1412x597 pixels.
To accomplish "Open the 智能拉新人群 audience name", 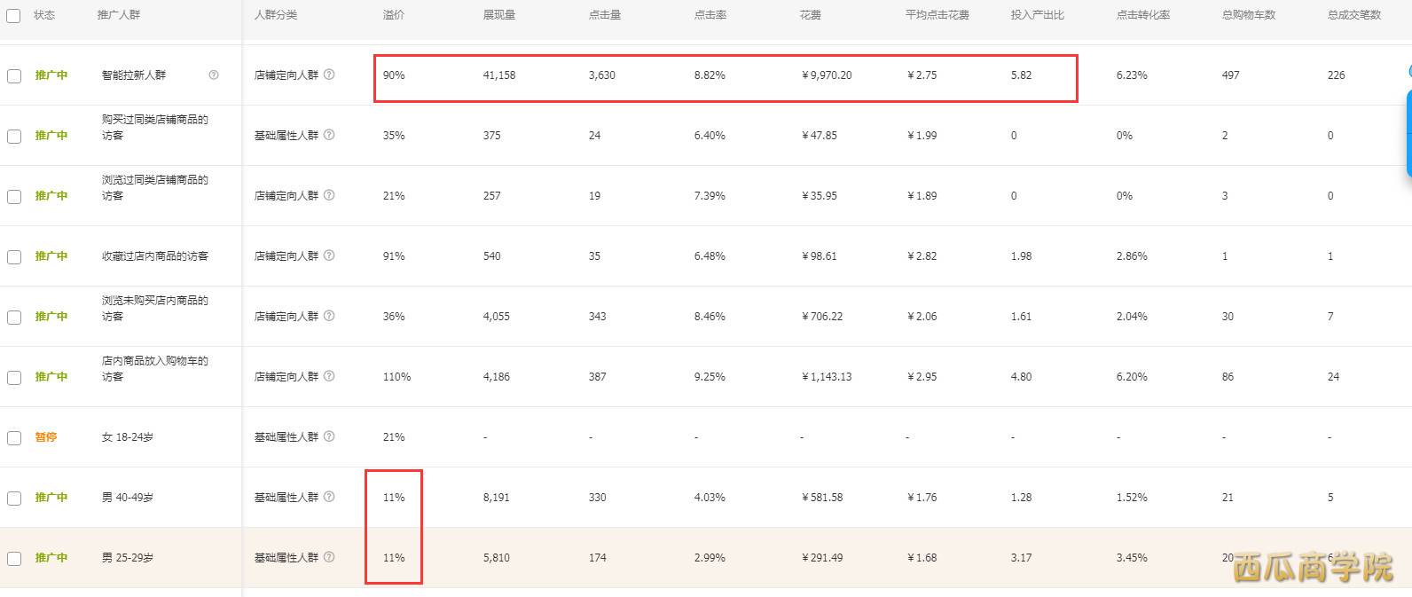I will (134, 75).
